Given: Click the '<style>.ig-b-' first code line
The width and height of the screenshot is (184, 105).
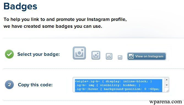Looking at the screenshot, I should (113, 81).
